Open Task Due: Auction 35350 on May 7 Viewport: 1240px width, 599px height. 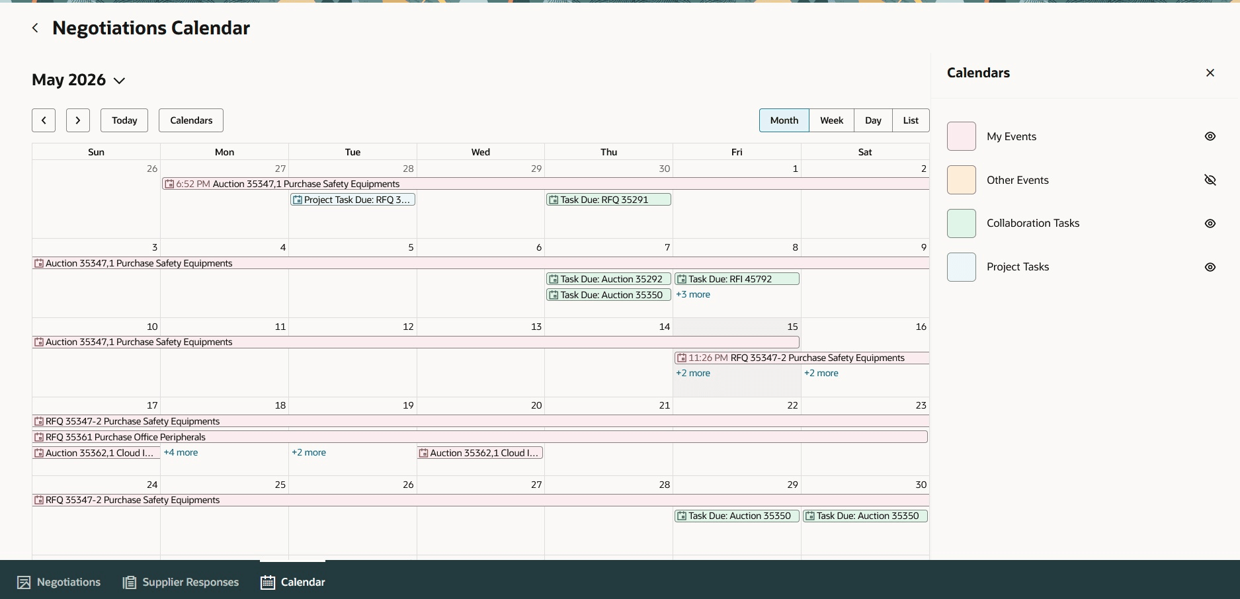[x=608, y=295]
